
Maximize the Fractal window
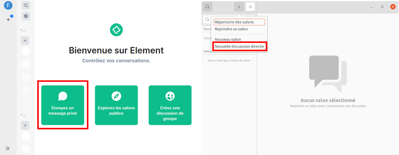pyautogui.click(x=382, y=7)
